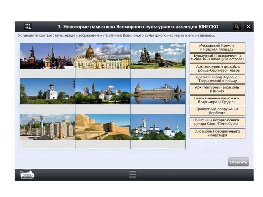Select the stone fortress walls photo

tap(103, 127)
